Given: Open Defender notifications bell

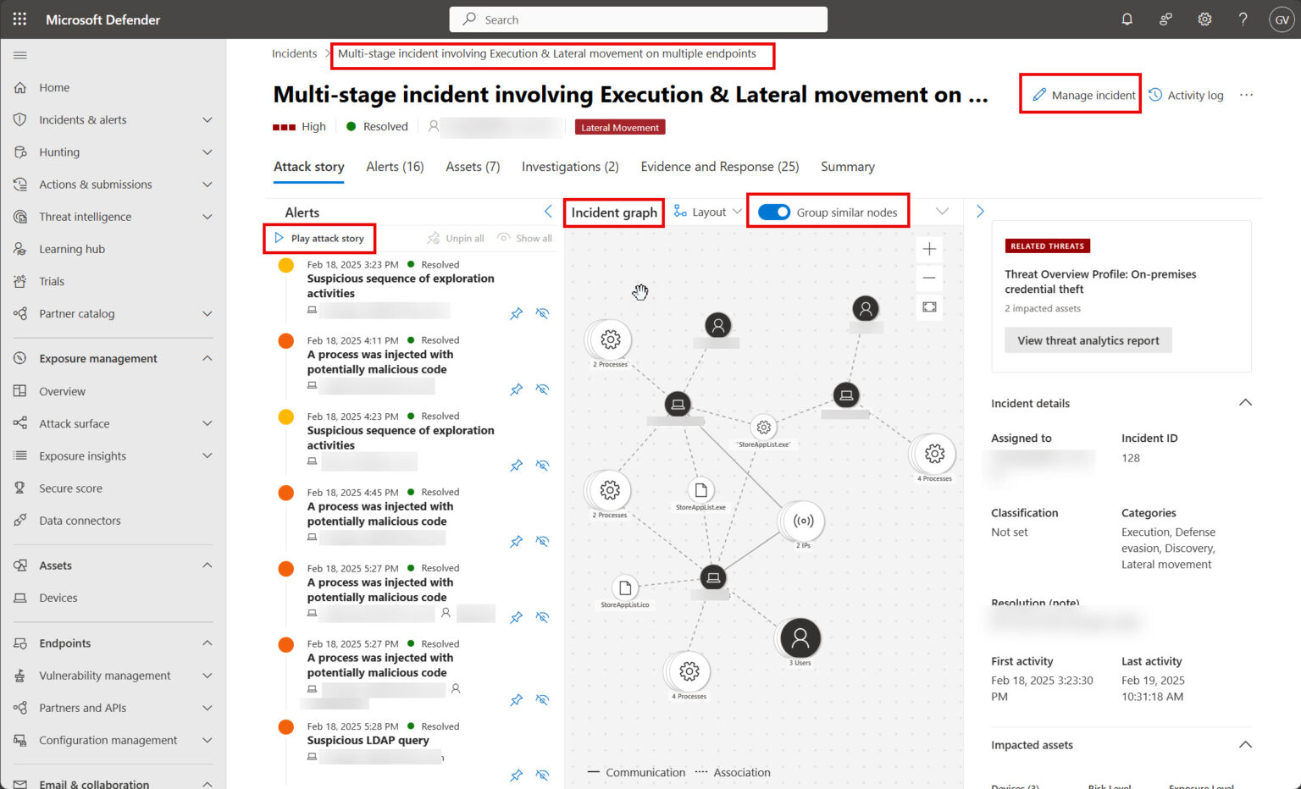Looking at the screenshot, I should point(1127,19).
